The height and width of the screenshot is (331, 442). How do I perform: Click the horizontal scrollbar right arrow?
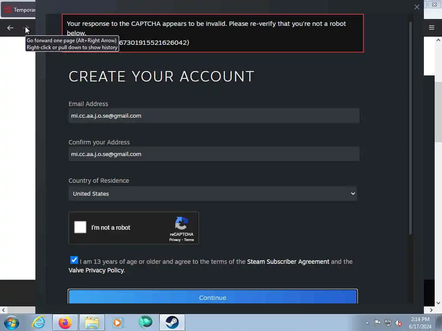[x=431, y=310]
